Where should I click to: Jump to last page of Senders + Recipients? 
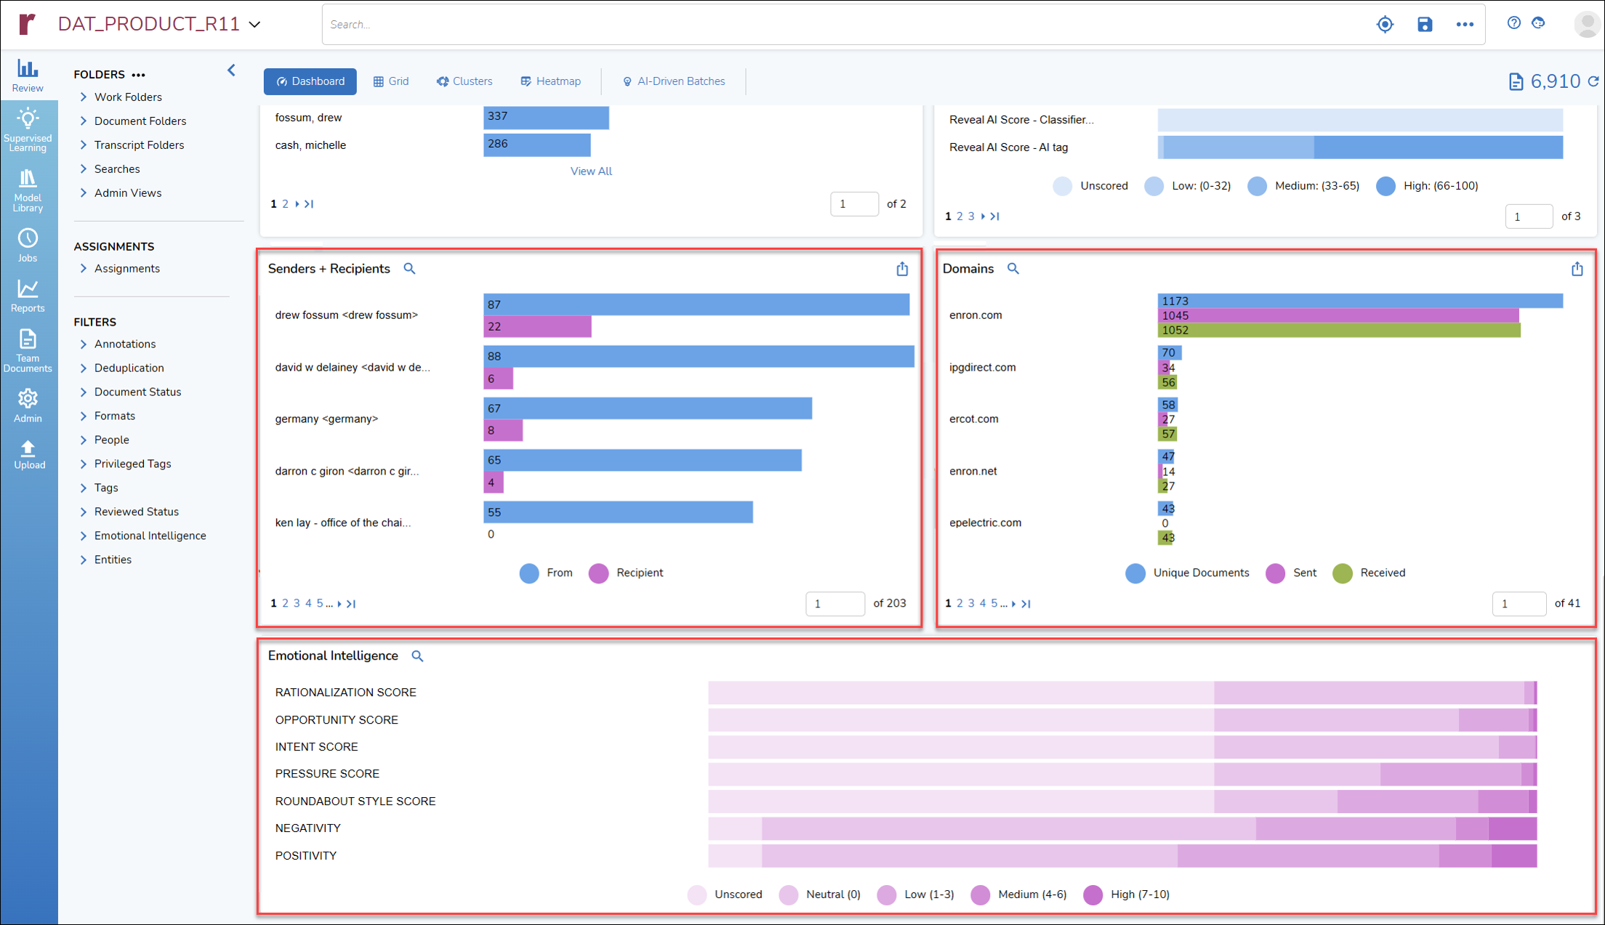click(x=351, y=603)
